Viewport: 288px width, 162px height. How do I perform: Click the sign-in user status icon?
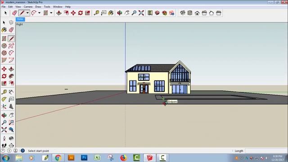[x=16, y=151]
